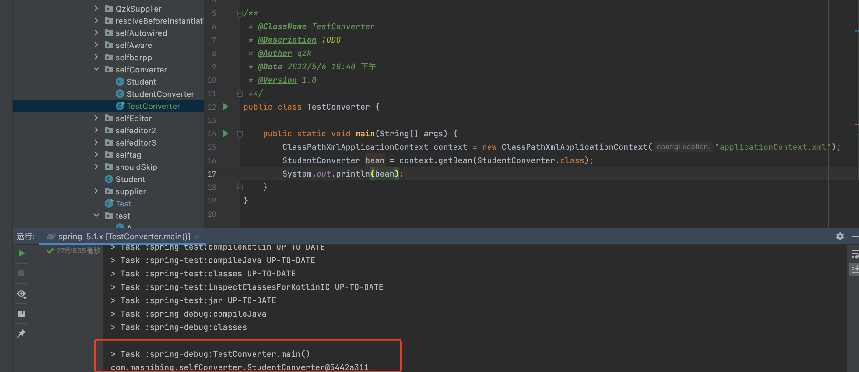The height and width of the screenshot is (372, 859).
Task: Click the Stop process square icon
Action: [21, 274]
